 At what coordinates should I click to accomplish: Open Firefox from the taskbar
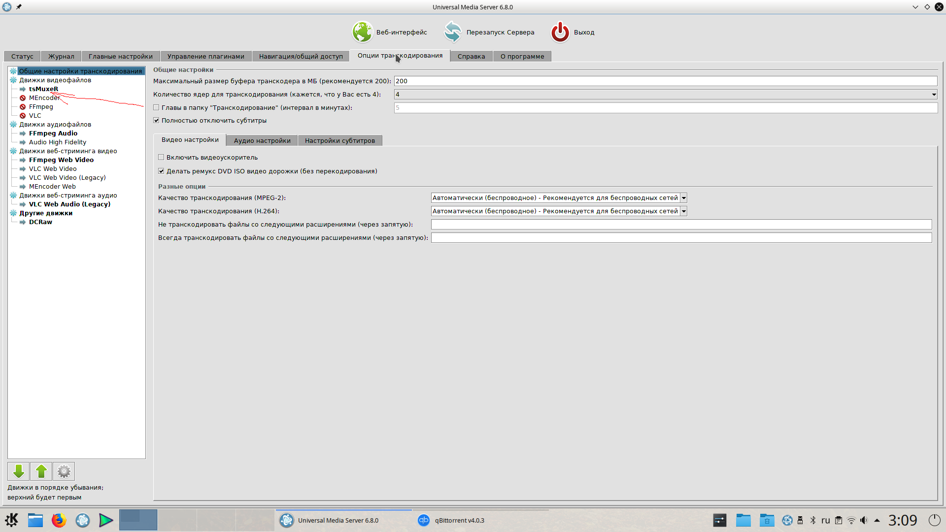[59, 520]
